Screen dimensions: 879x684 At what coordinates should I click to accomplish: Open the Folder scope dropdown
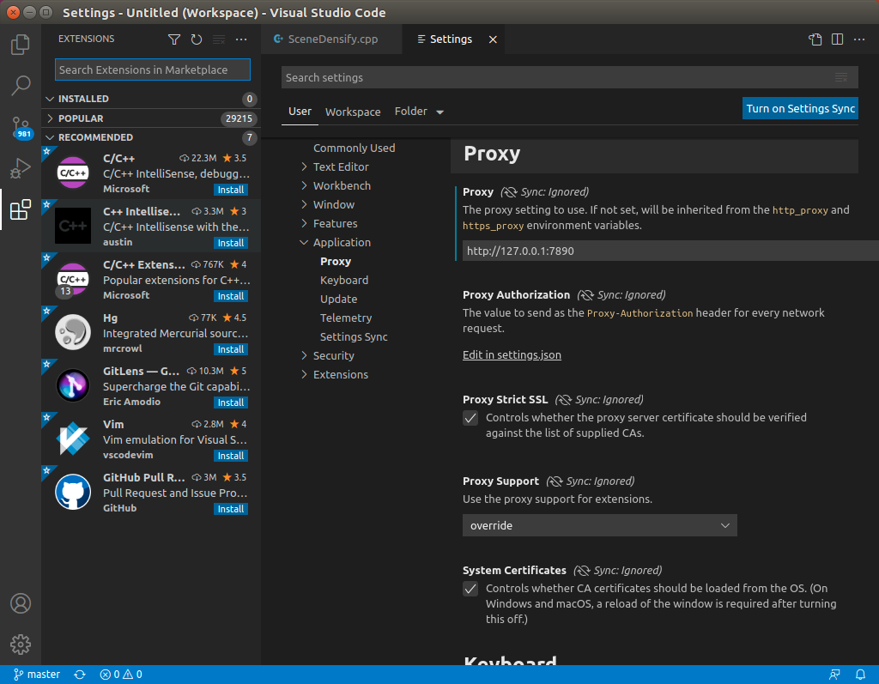click(x=418, y=112)
